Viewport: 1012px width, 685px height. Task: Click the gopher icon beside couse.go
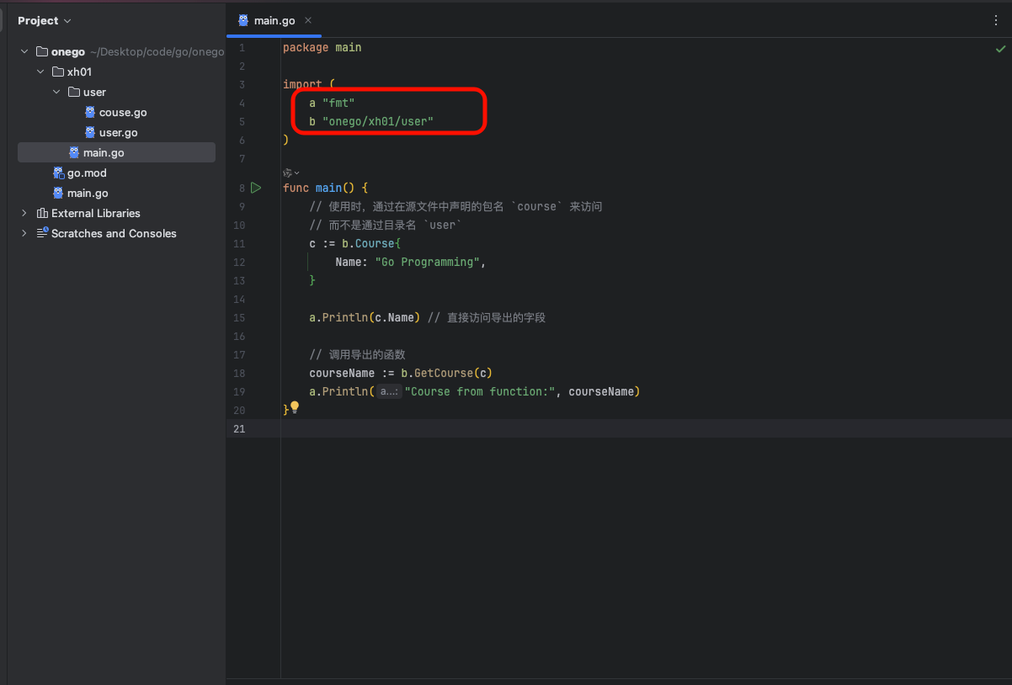(x=90, y=112)
